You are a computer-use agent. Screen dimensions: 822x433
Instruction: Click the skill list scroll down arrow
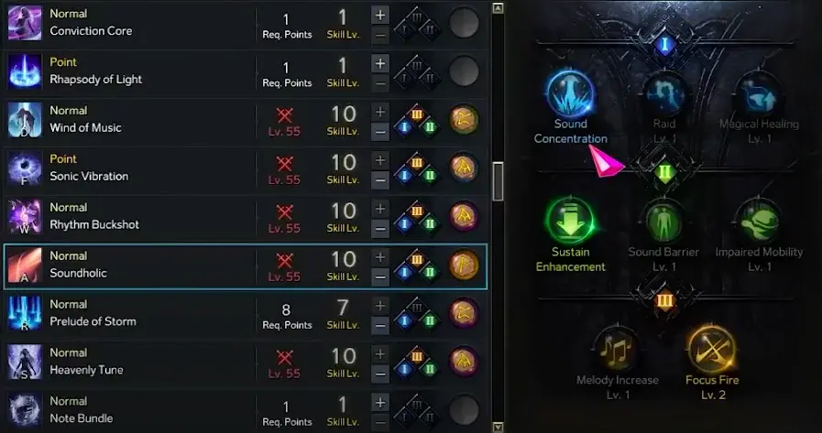(498, 428)
